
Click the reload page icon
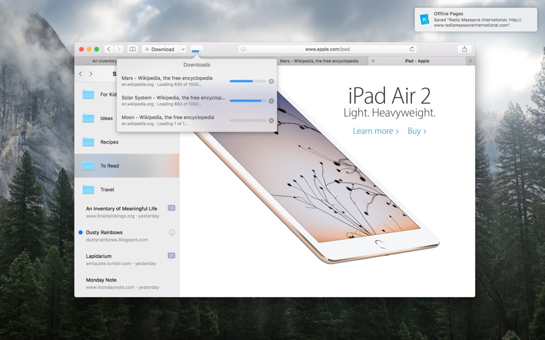(412, 49)
